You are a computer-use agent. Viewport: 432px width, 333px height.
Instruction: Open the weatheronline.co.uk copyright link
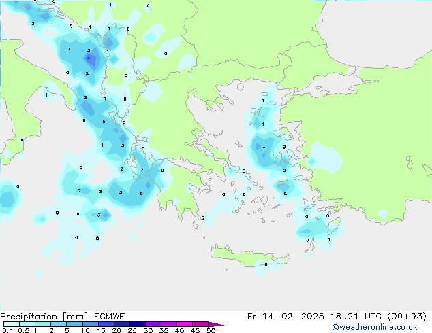375,327
